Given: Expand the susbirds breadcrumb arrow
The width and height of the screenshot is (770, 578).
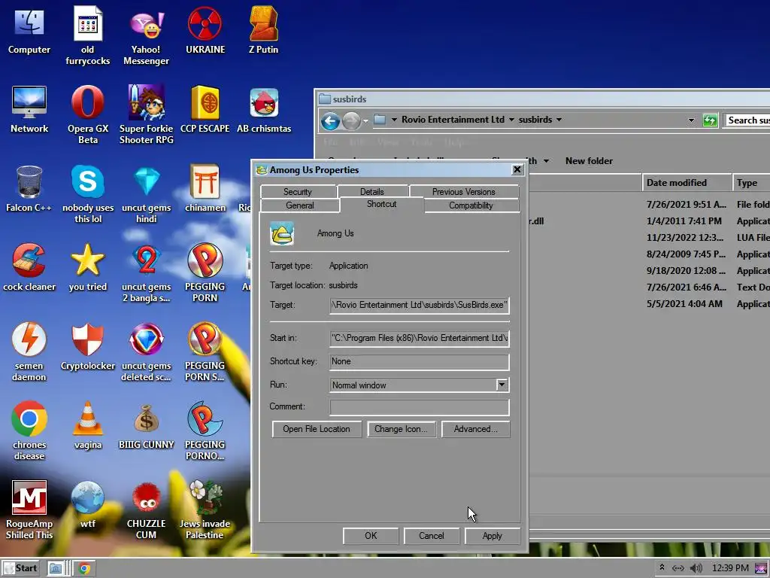Looking at the screenshot, I should 559,120.
